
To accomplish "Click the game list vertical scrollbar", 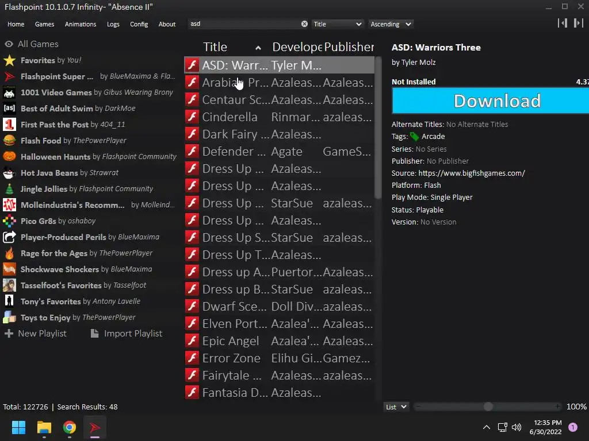I will point(378,127).
